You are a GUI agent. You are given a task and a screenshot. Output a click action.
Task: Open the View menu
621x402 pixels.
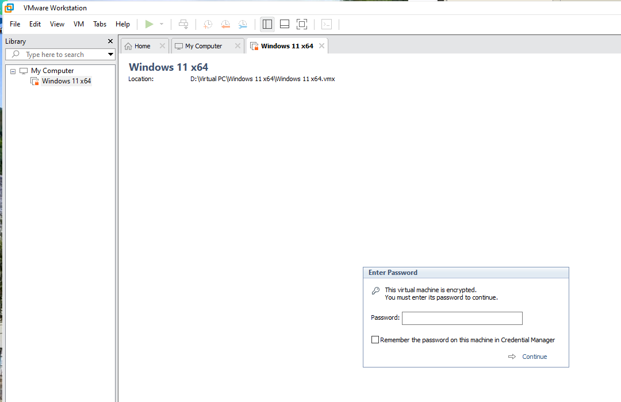coord(57,24)
